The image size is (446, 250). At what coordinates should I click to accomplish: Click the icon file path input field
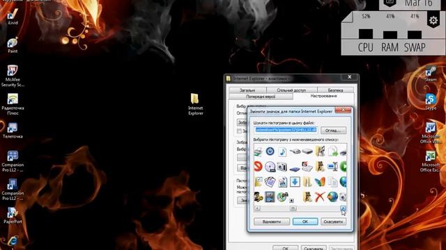click(x=286, y=130)
